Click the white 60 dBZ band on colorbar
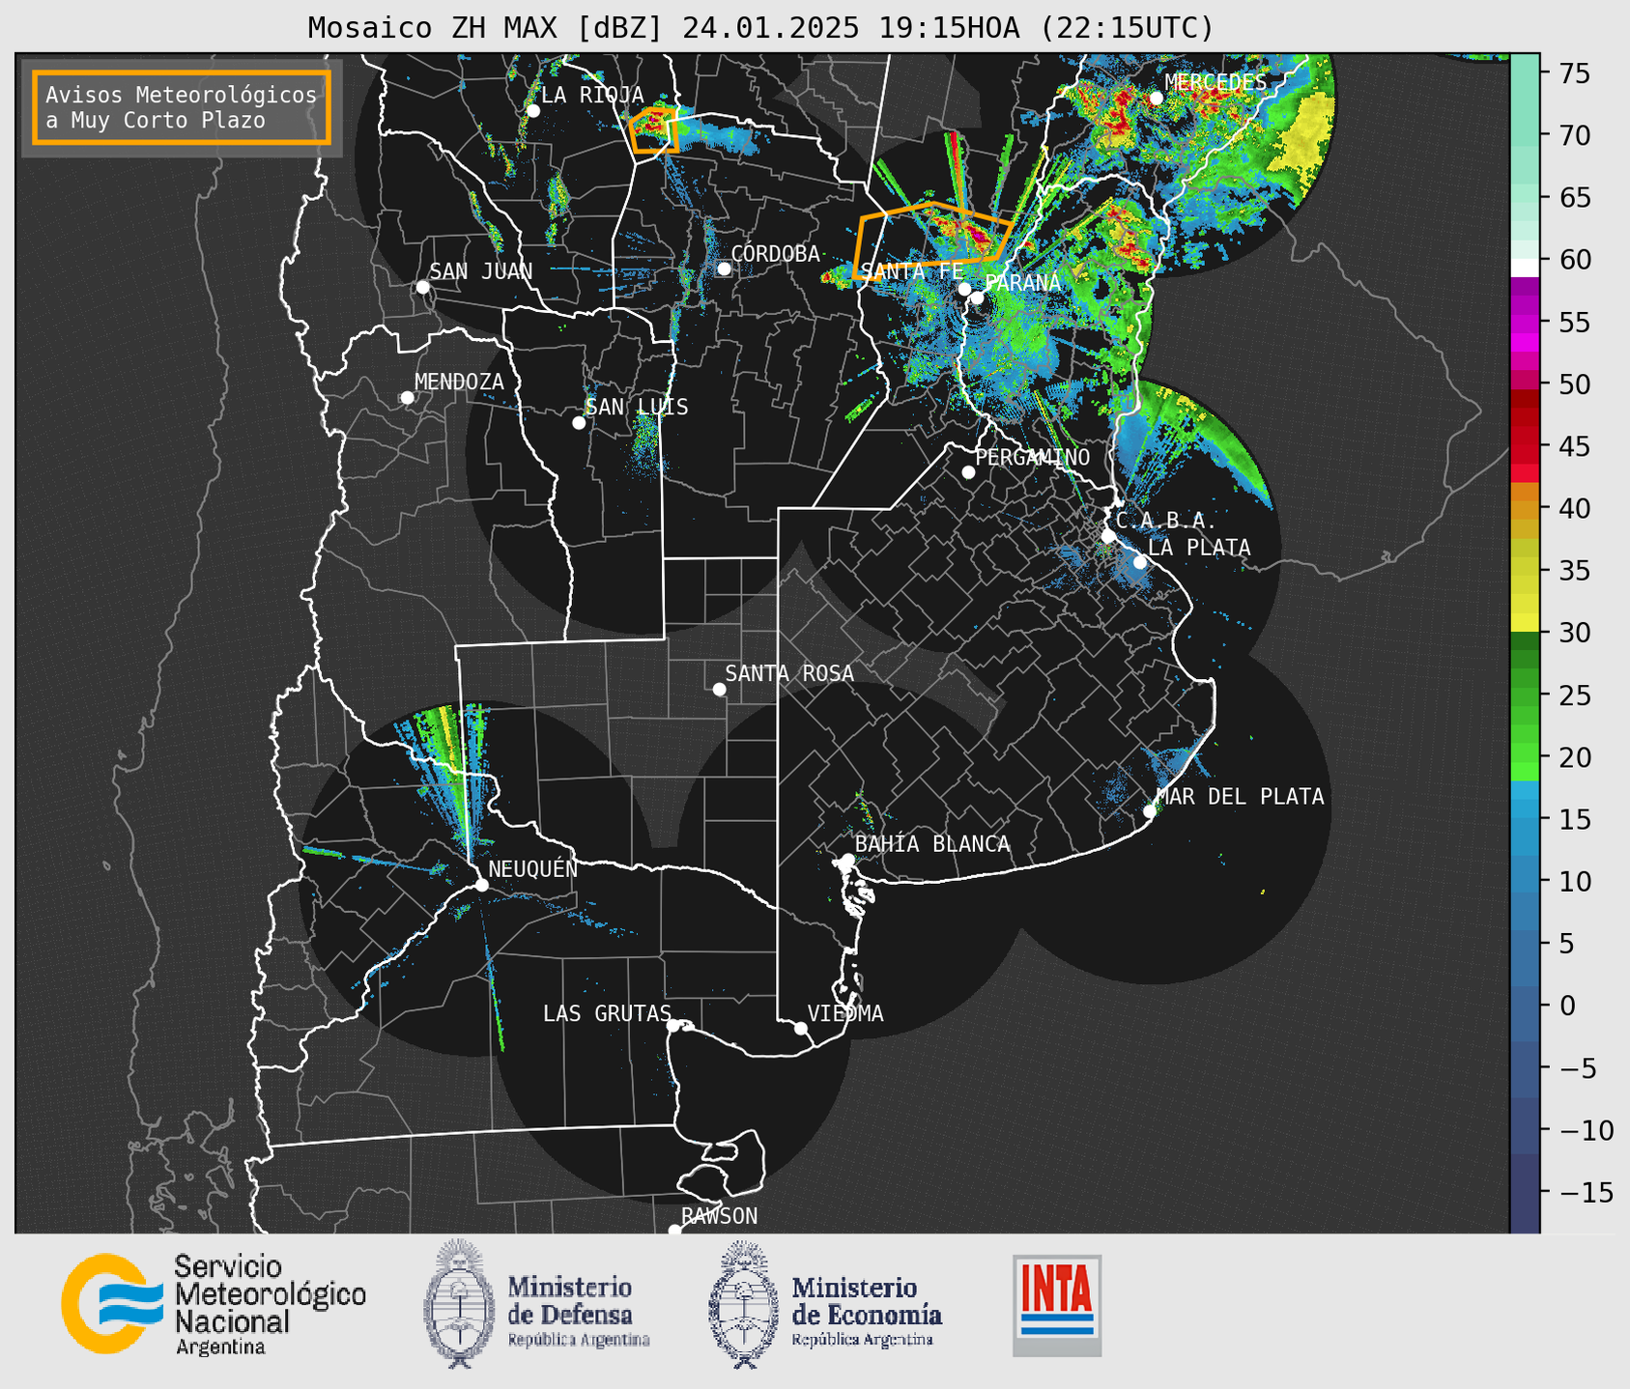The height and width of the screenshot is (1389, 1630). (x=1525, y=266)
